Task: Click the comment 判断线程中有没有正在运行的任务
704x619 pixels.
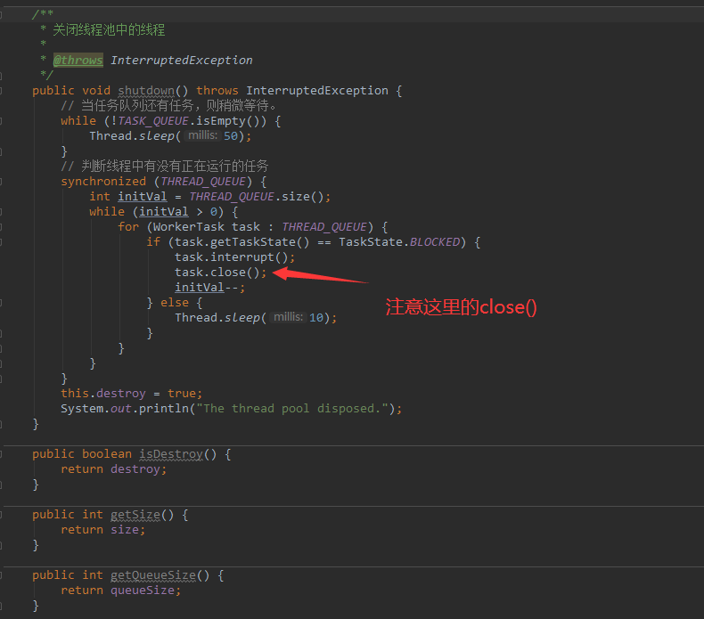Action: pos(164,167)
